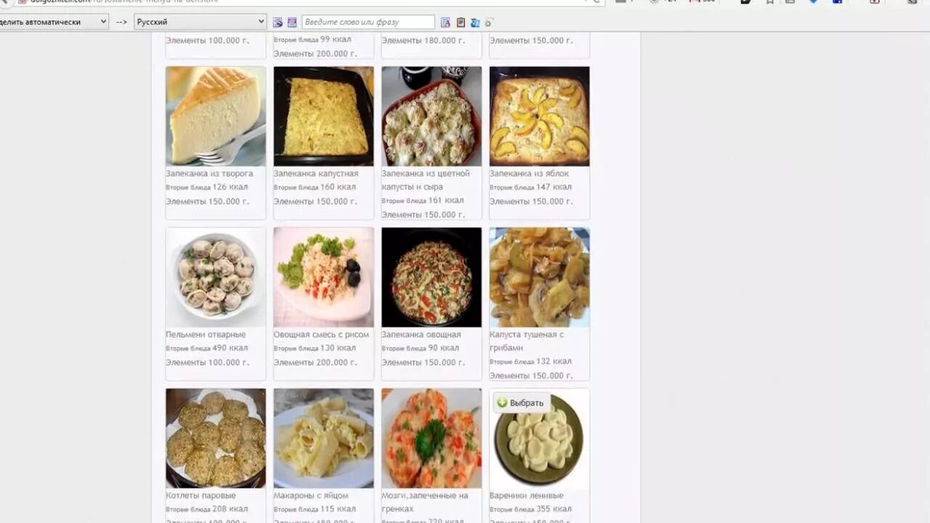The height and width of the screenshot is (523, 930).
Task: Click '115 ккал' under Макароны с яйцом
Action: [x=339, y=509]
